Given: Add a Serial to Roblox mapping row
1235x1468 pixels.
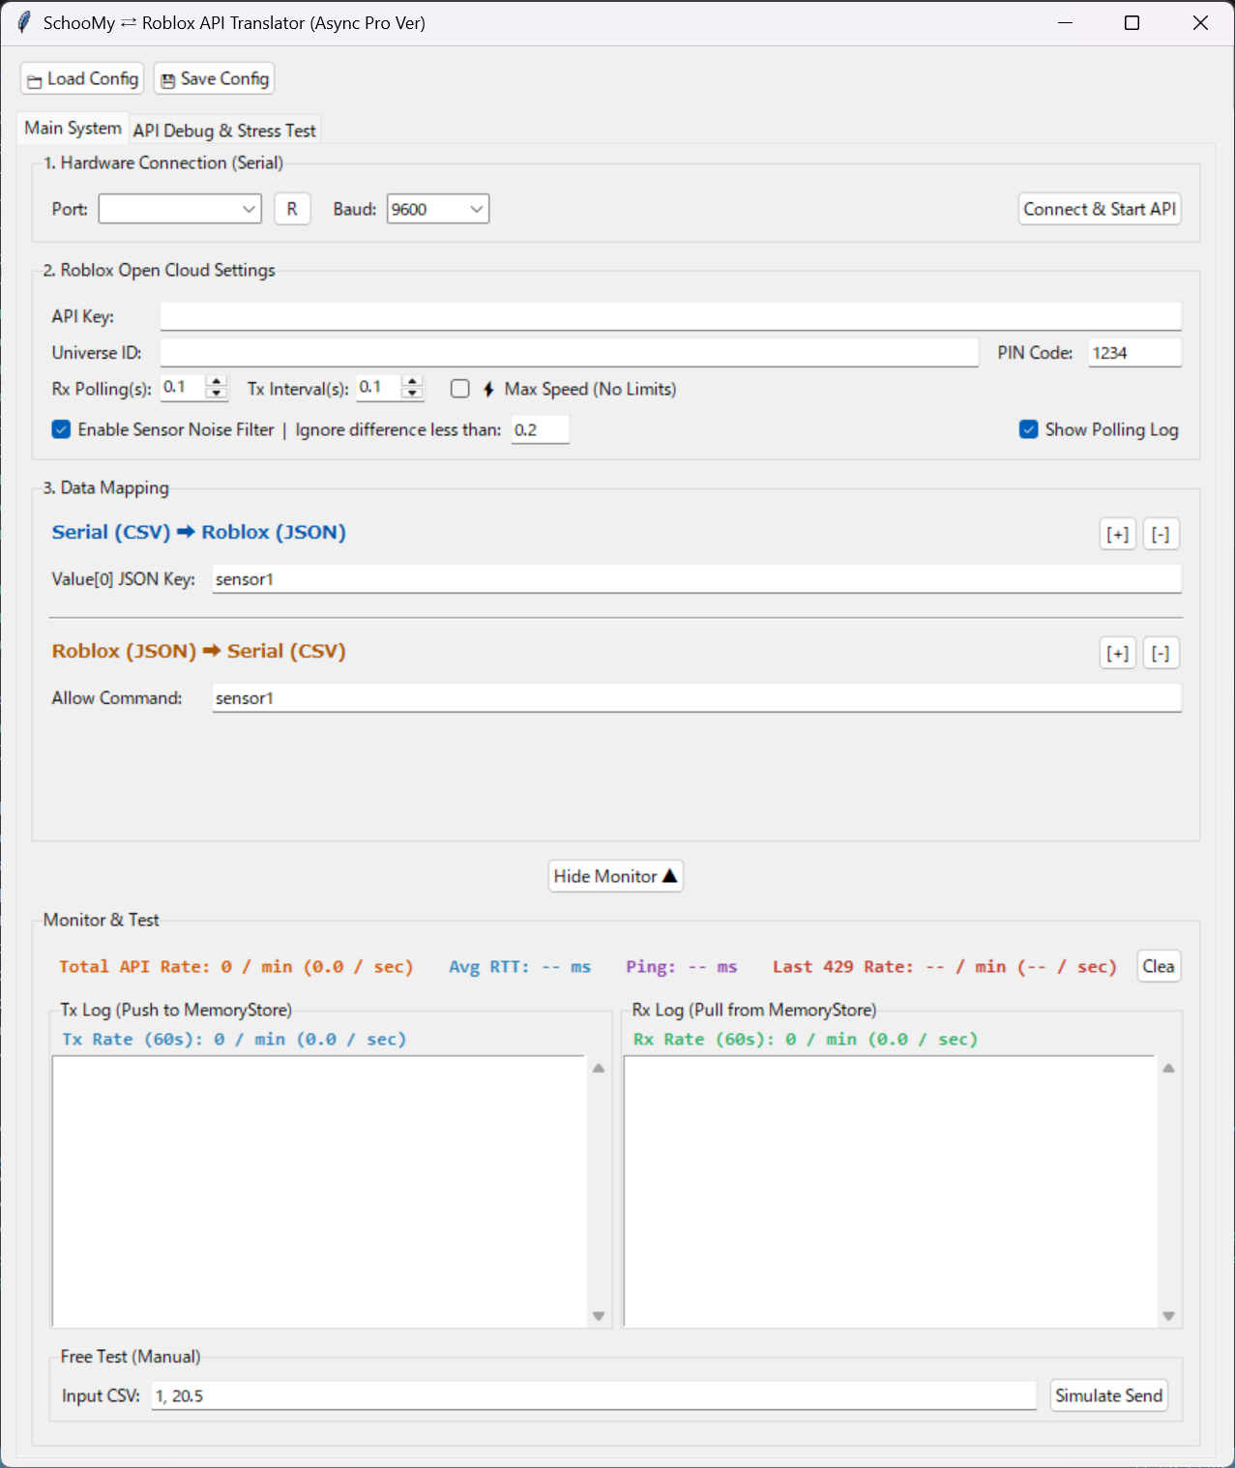Looking at the screenshot, I should click(x=1118, y=534).
